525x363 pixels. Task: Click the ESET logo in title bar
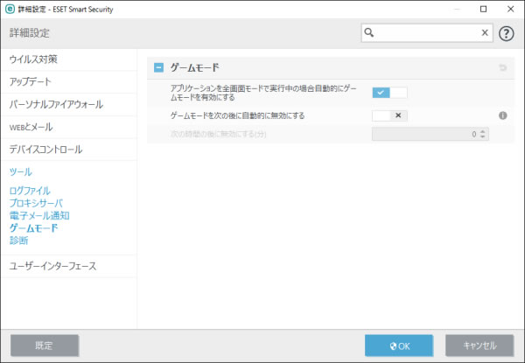pyautogui.click(x=10, y=9)
